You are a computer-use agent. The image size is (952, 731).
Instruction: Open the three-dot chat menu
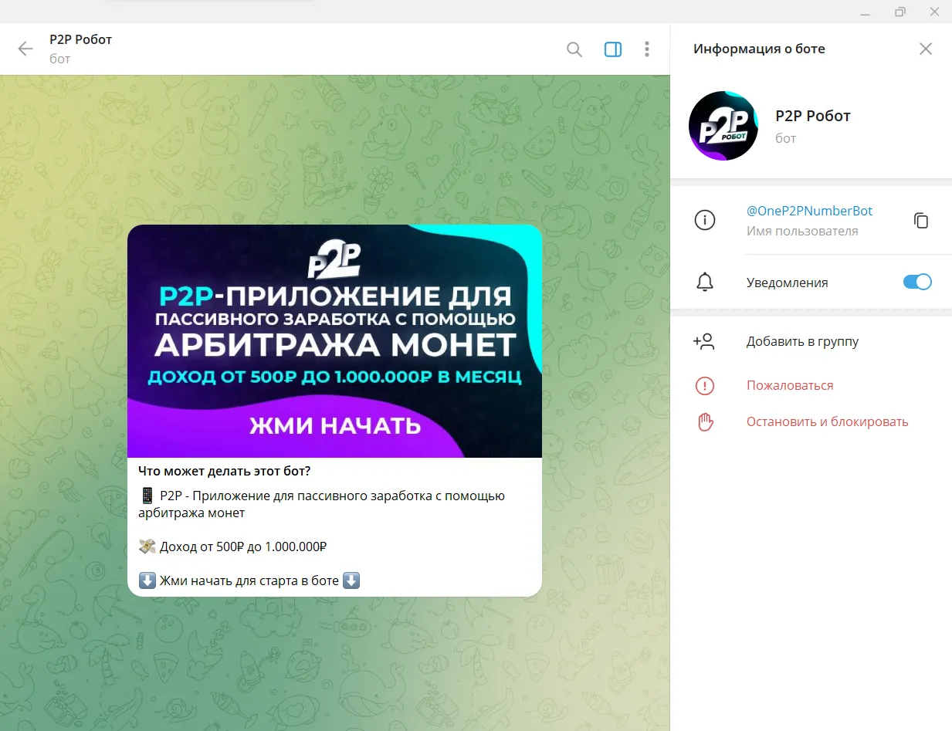(647, 49)
